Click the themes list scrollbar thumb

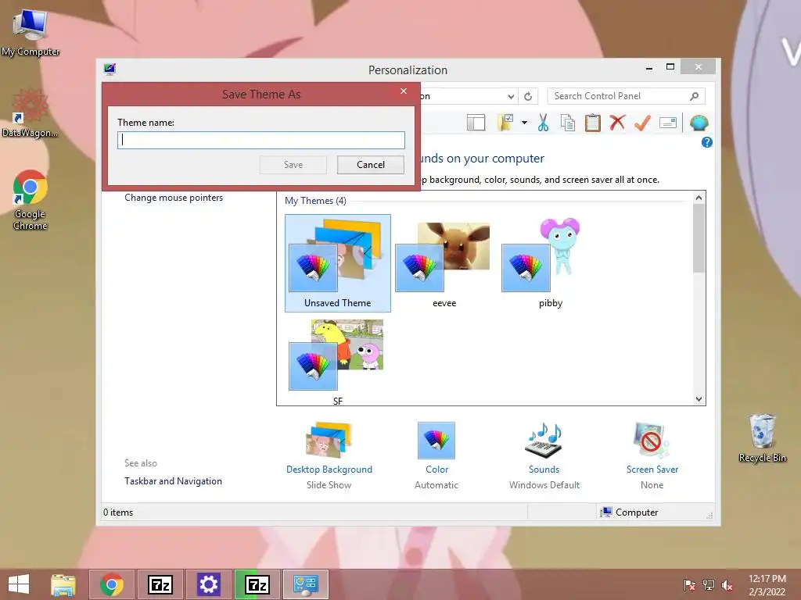click(699, 237)
